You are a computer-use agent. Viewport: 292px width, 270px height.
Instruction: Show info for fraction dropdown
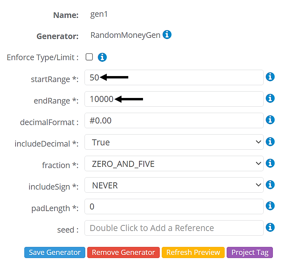coord(270,163)
